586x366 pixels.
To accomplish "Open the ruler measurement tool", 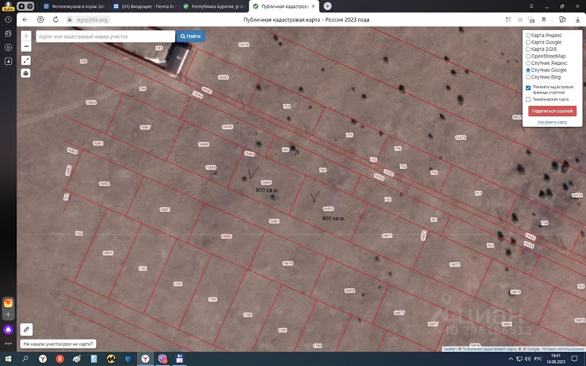I will [x=27, y=329].
